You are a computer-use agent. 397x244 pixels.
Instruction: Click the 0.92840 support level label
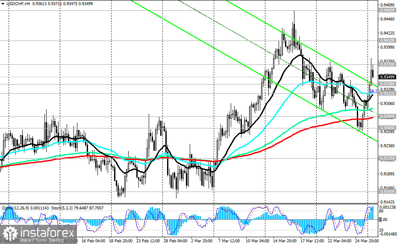tap(387, 116)
